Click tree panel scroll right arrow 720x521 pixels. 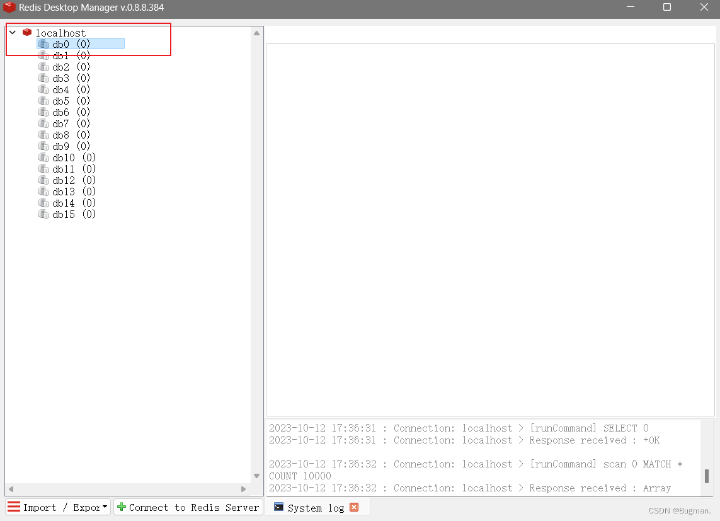point(243,489)
